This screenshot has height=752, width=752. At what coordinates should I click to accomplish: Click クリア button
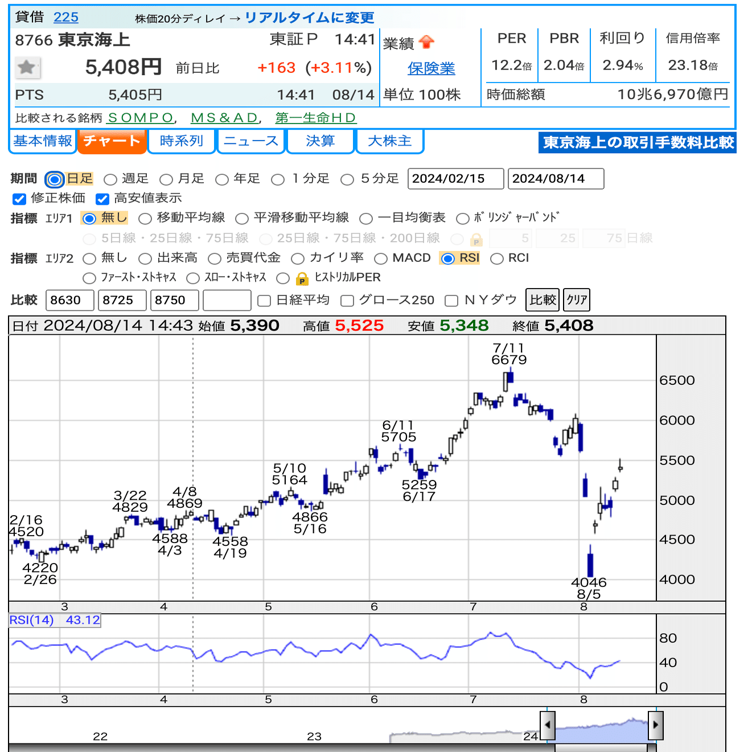(577, 300)
